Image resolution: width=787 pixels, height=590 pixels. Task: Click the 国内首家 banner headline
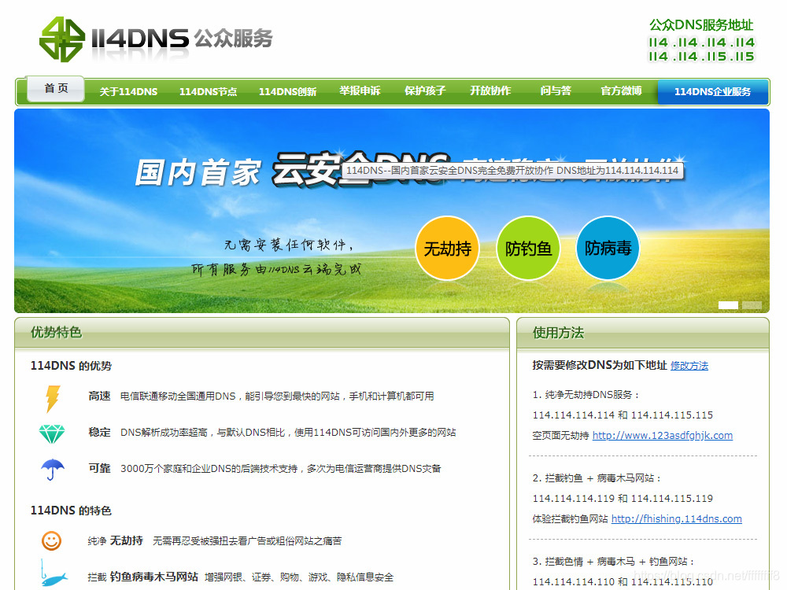(198, 172)
